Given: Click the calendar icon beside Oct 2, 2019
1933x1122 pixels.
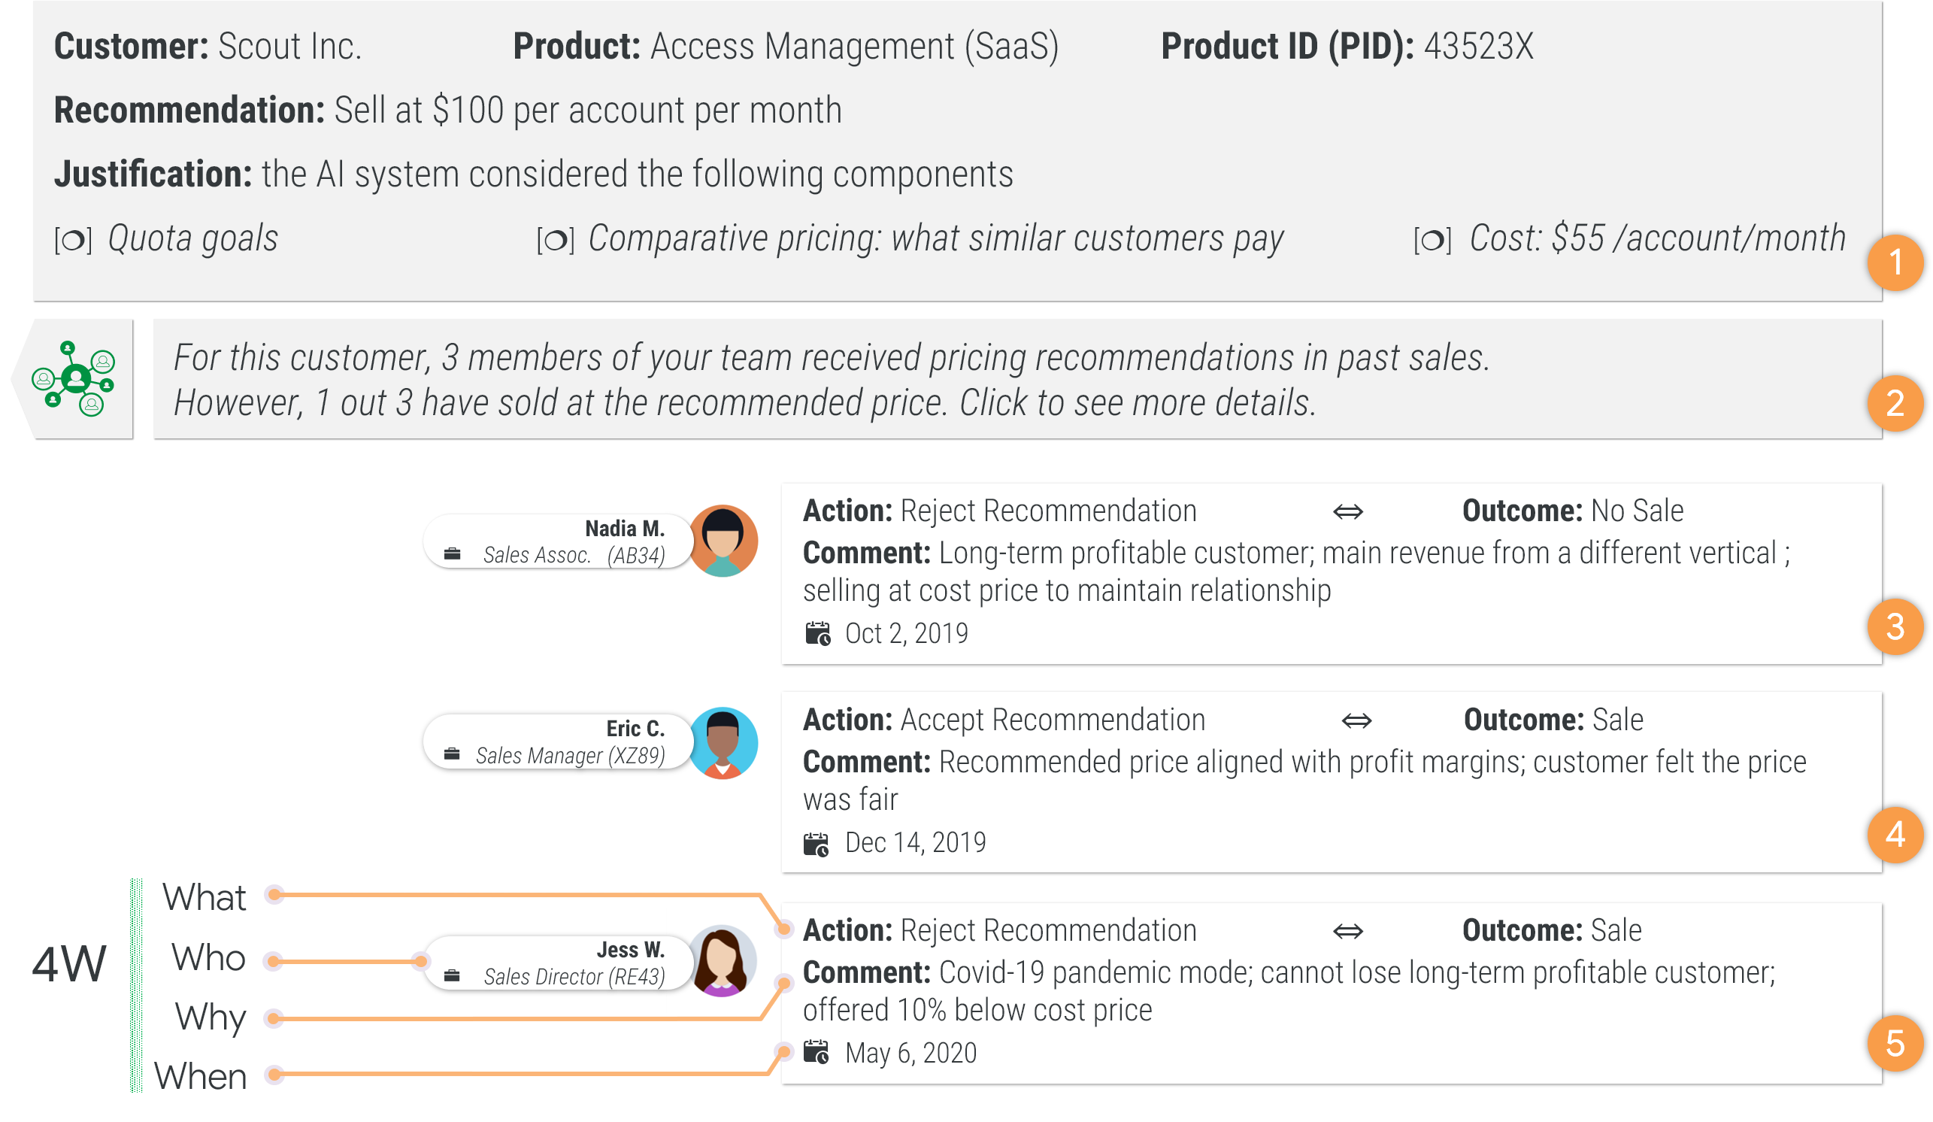Looking at the screenshot, I should click(818, 634).
